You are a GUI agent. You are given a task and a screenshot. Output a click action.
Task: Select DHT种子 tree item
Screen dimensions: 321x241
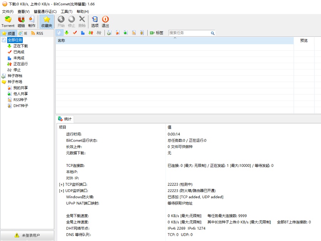coord(21,106)
